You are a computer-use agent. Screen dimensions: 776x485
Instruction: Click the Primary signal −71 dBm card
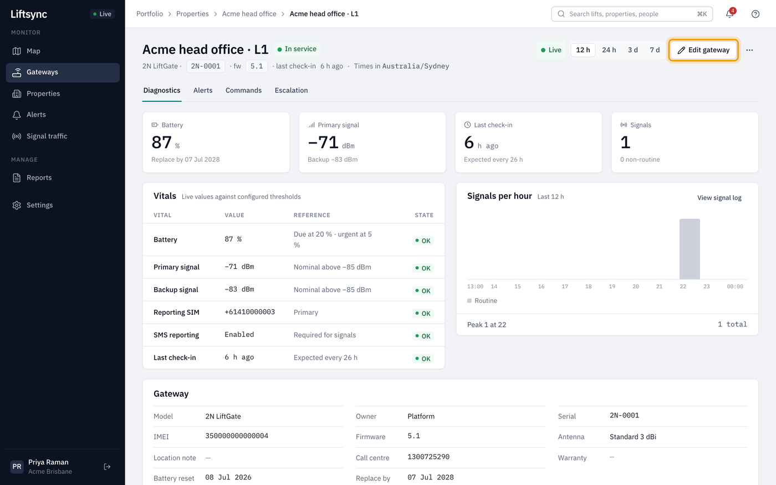(x=372, y=142)
